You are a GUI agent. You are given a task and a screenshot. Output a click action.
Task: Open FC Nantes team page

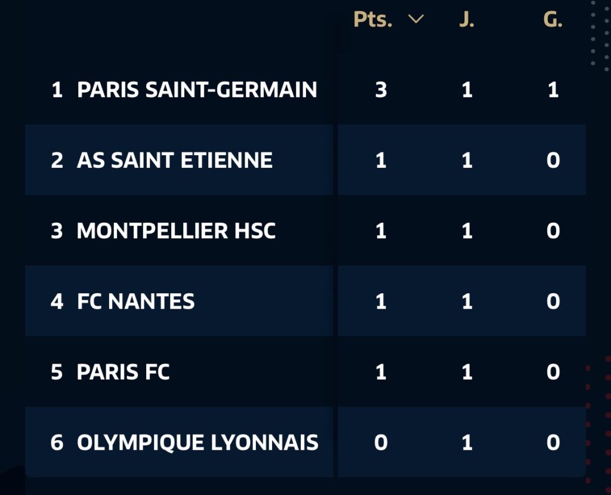[136, 301]
